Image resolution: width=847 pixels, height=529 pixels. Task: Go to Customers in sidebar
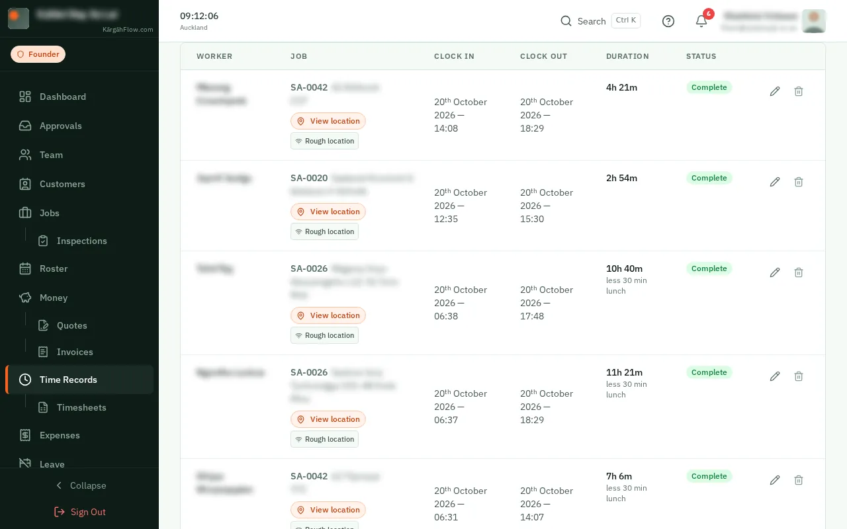(79, 184)
